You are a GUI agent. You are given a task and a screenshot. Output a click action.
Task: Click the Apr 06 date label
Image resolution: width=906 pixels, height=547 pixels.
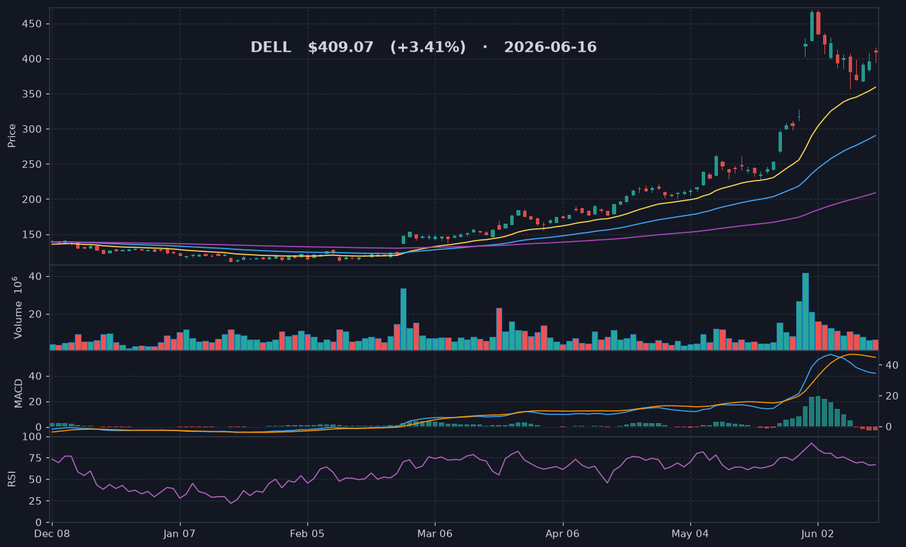563,534
